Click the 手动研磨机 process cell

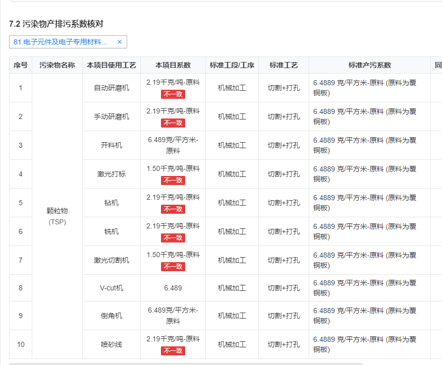tap(112, 116)
